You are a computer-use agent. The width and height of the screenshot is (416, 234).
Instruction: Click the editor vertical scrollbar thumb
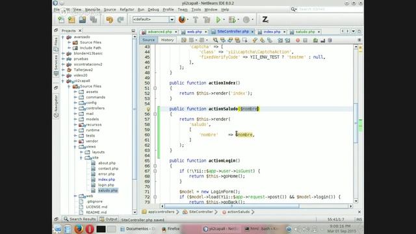(x=356, y=123)
